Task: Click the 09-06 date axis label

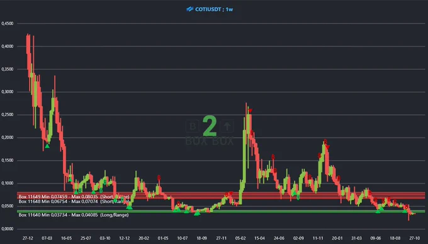Action: (x=376, y=238)
